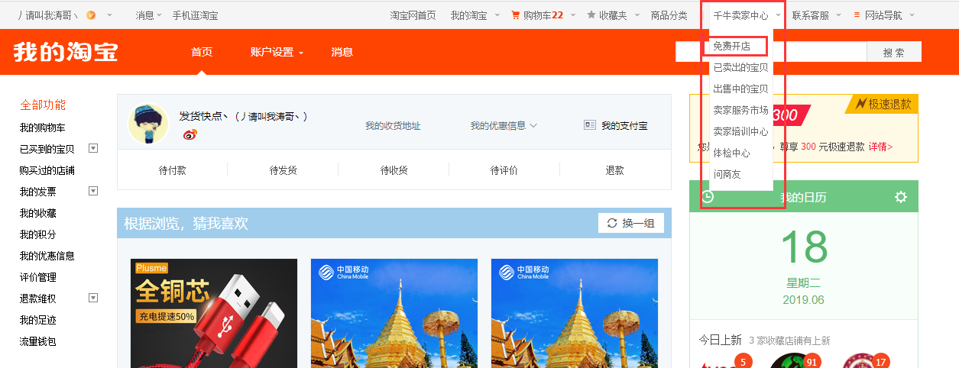The image size is (959, 368).
Task: Open 退款 orders link
Action: point(615,170)
